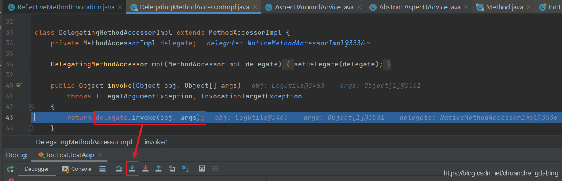Close the DelegatingMethodAccessorImpl.java tab

(255, 7)
